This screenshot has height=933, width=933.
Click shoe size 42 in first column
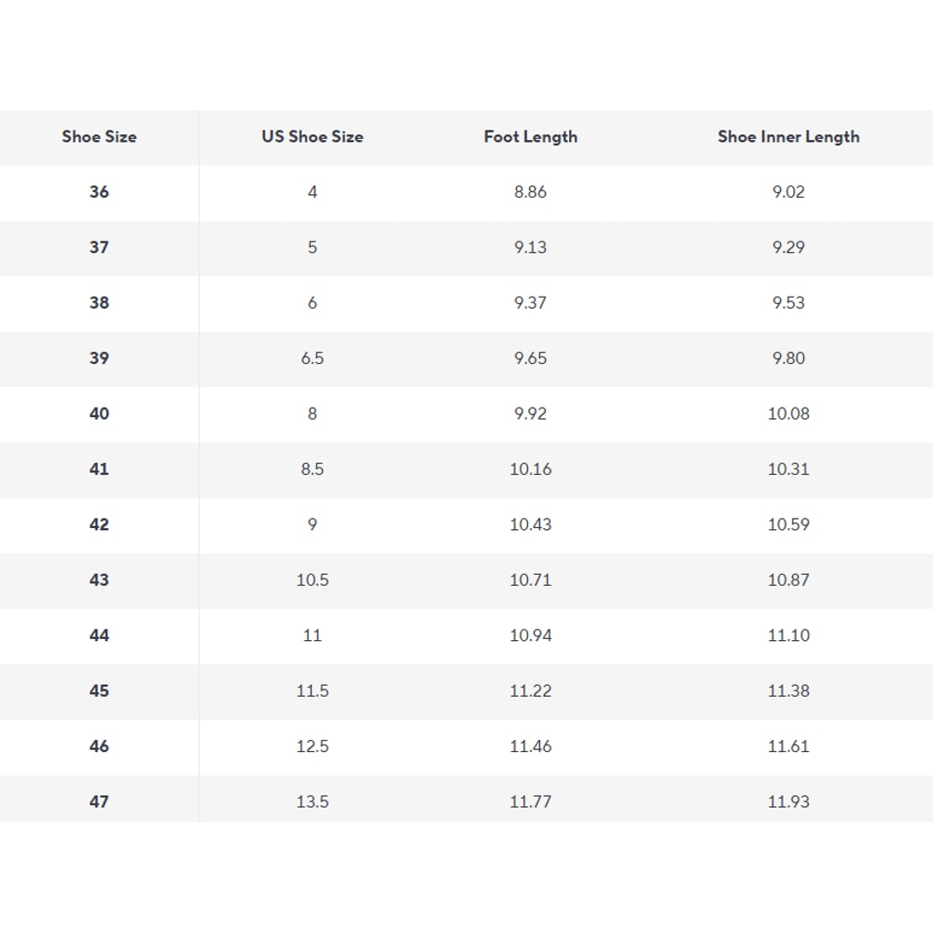[x=99, y=524]
